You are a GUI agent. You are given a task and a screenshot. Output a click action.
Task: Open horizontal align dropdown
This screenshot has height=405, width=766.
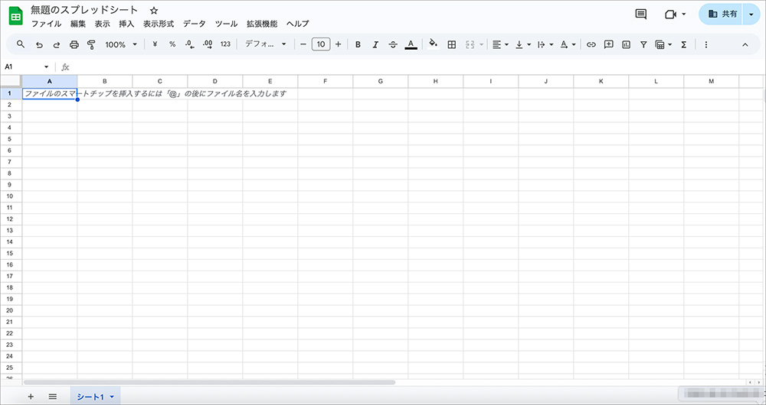click(500, 45)
